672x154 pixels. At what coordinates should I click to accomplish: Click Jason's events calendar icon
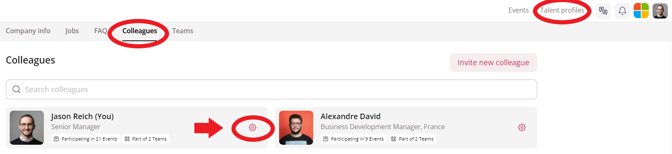[56, 139]
